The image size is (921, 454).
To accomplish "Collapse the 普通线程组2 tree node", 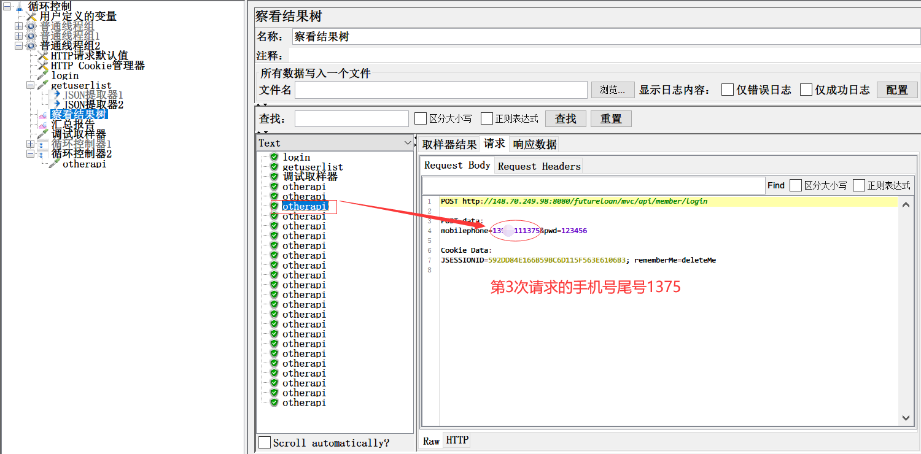I will 18,46.
